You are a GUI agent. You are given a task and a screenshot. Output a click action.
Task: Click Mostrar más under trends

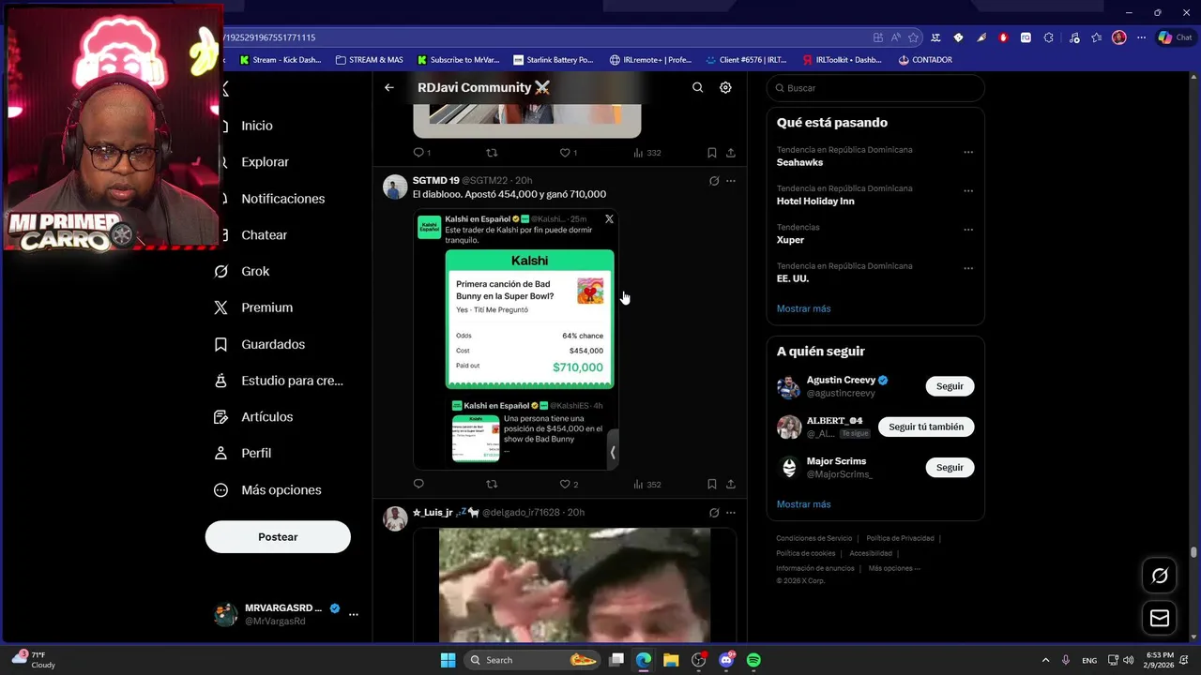pos(803,308)
